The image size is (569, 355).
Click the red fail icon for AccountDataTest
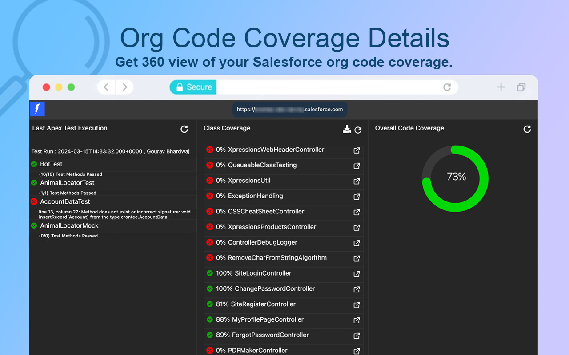click(34, 202)
